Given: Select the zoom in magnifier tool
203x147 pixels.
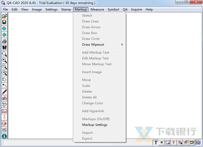Looking at the screenshot, I should [x=4, y=60].
